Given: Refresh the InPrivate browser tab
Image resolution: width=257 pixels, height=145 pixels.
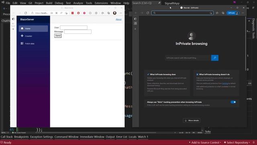Looking at the screenshot, I should point(148,13).
